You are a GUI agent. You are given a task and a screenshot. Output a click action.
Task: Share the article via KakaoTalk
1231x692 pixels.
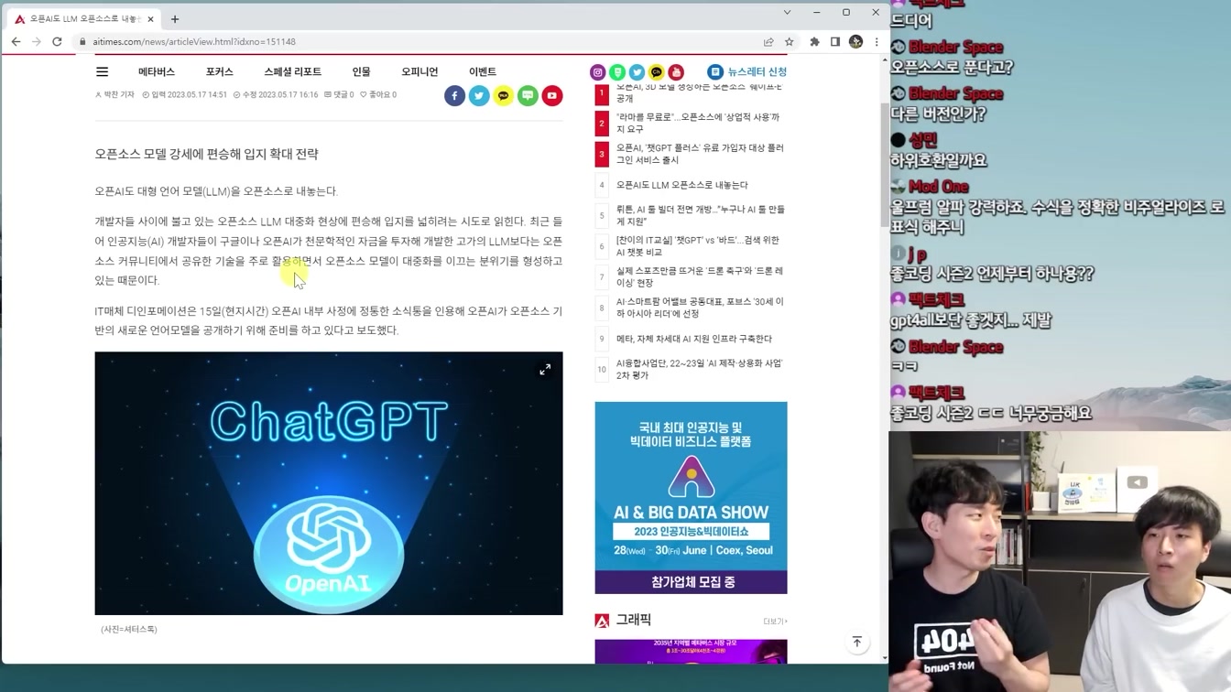coord(504,95)
